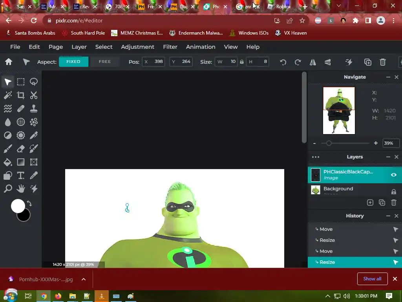402x302 pixels.
Task: Select the Heal bandage tool
Action: click(21, 109)
